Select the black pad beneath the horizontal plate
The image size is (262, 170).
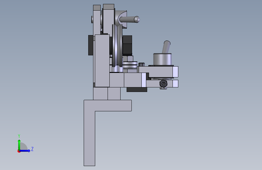coord(137,90)
